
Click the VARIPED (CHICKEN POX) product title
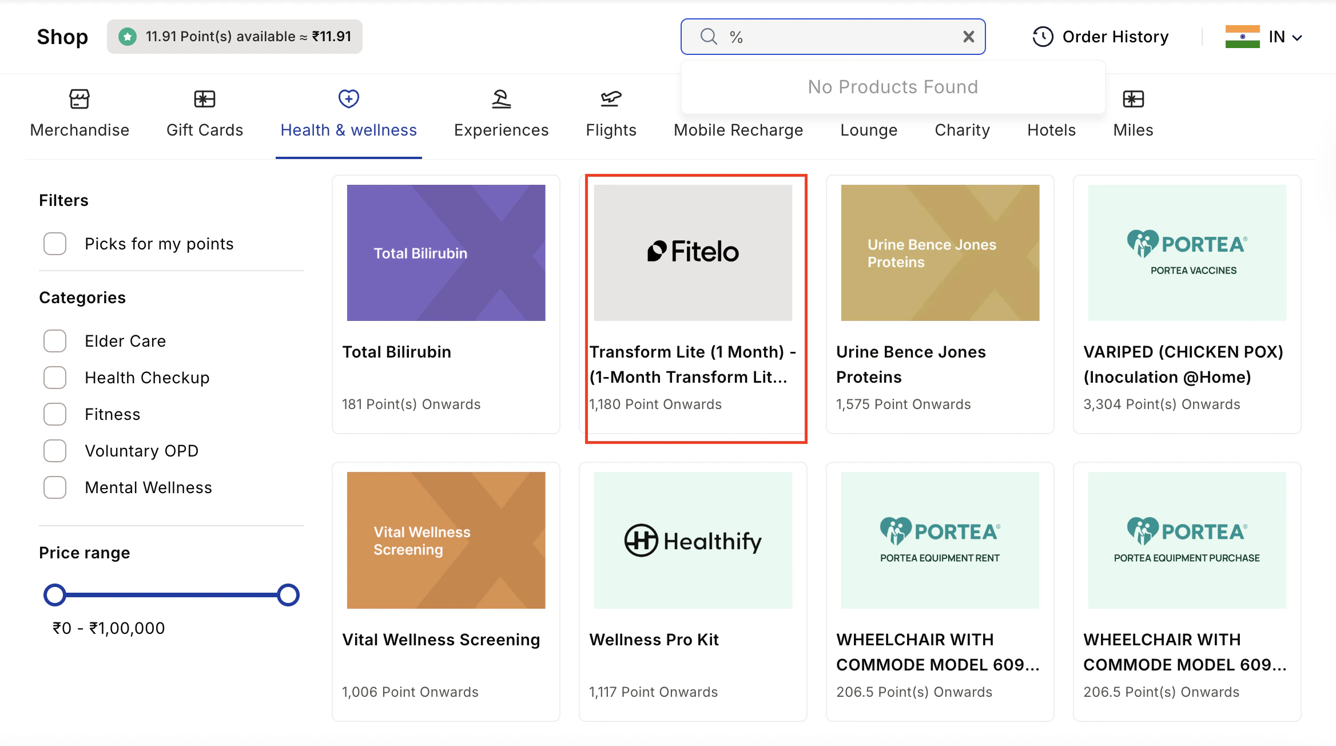(1183, 364)
